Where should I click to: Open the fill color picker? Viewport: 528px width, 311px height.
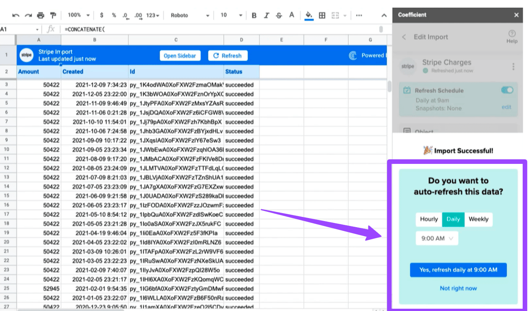click(309, 15)
